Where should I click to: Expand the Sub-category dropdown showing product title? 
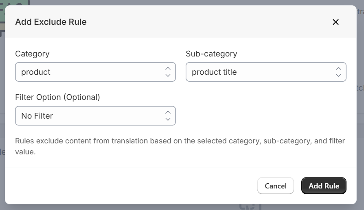tap(266, 72)
